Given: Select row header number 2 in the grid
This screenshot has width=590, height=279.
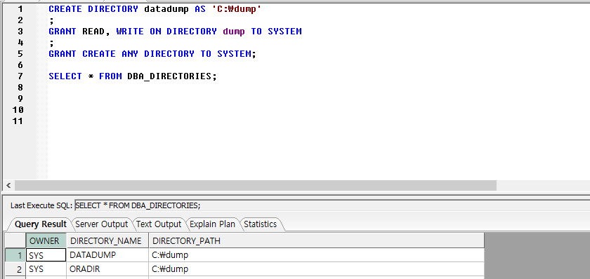Looking at the screenshot, I should tap(15, 269).
